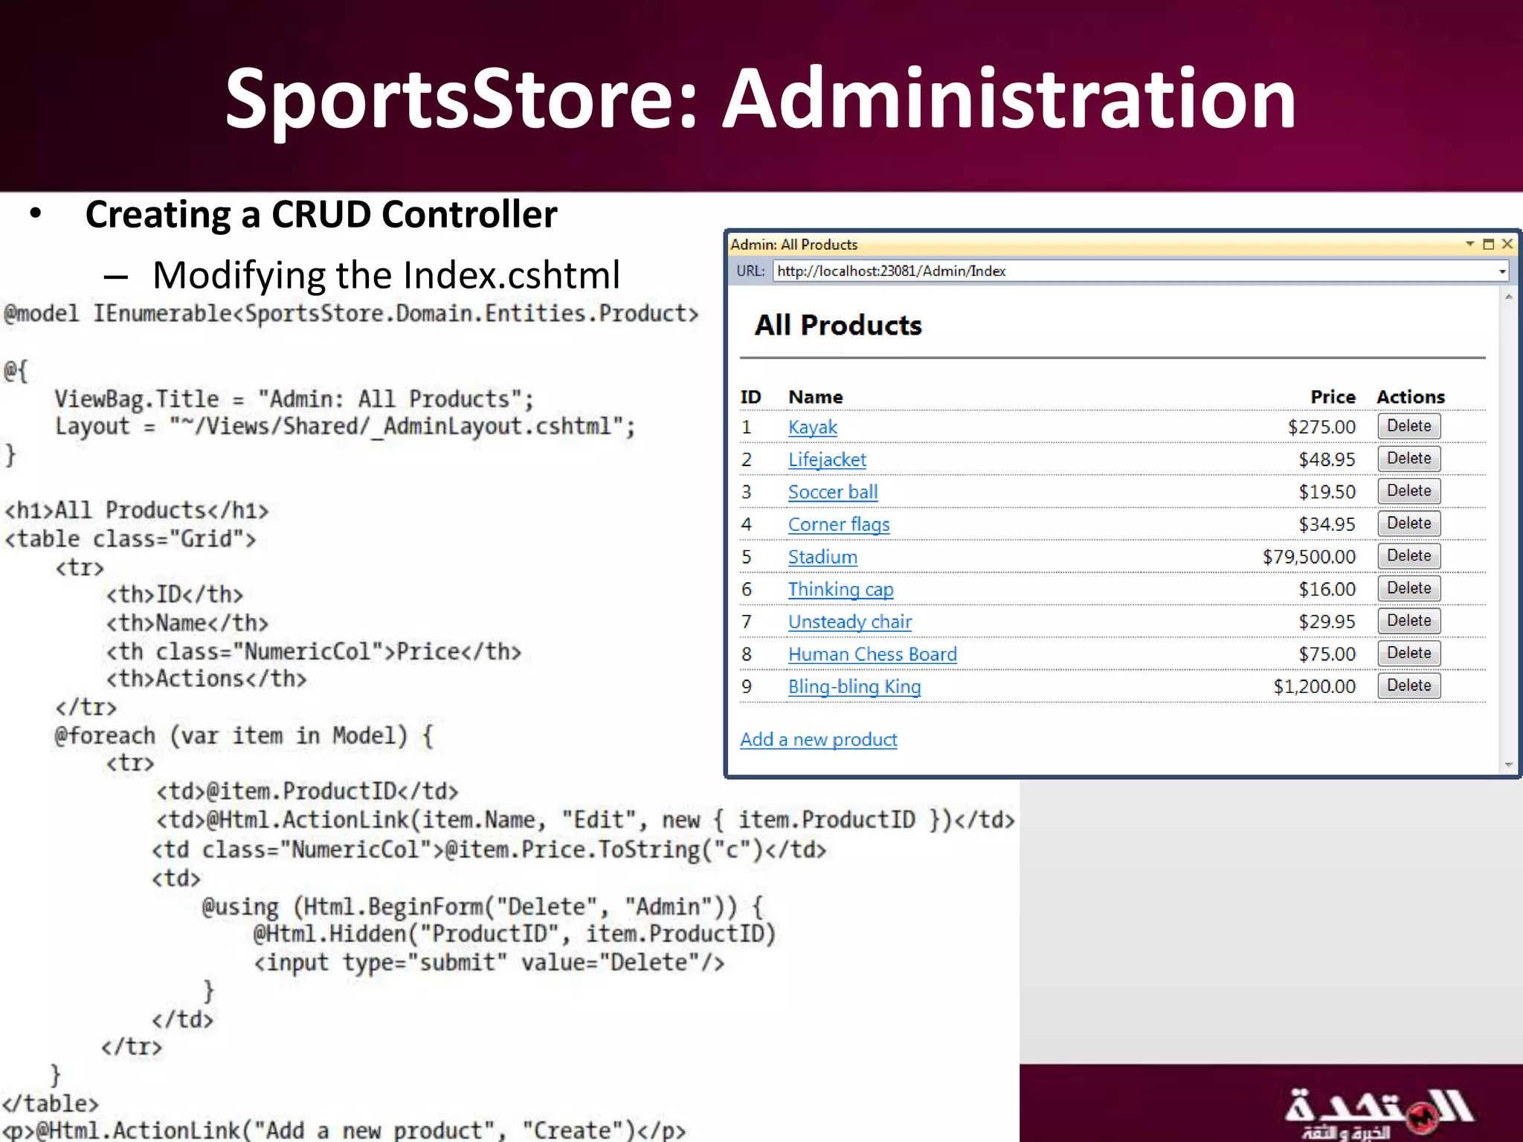Click the slide title SportsStore: Administration
1523x1142 pixels.
click(x=761, y=100)
